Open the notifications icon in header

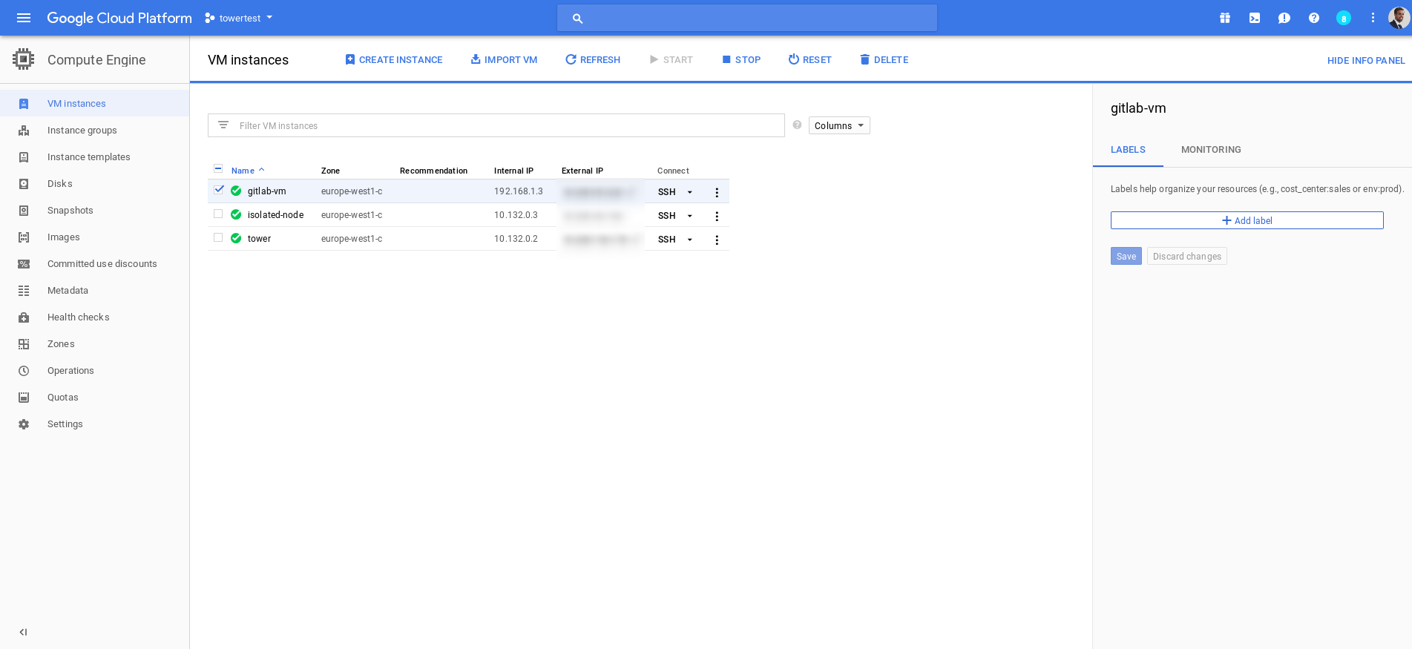click(x=1344, y=18)
